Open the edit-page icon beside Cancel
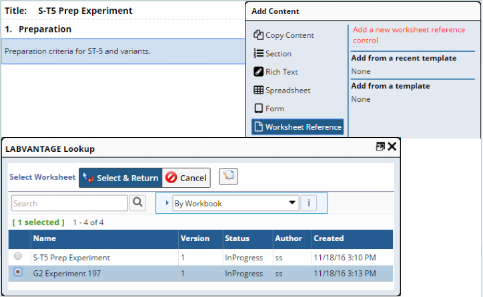 (x=228, y=176)
